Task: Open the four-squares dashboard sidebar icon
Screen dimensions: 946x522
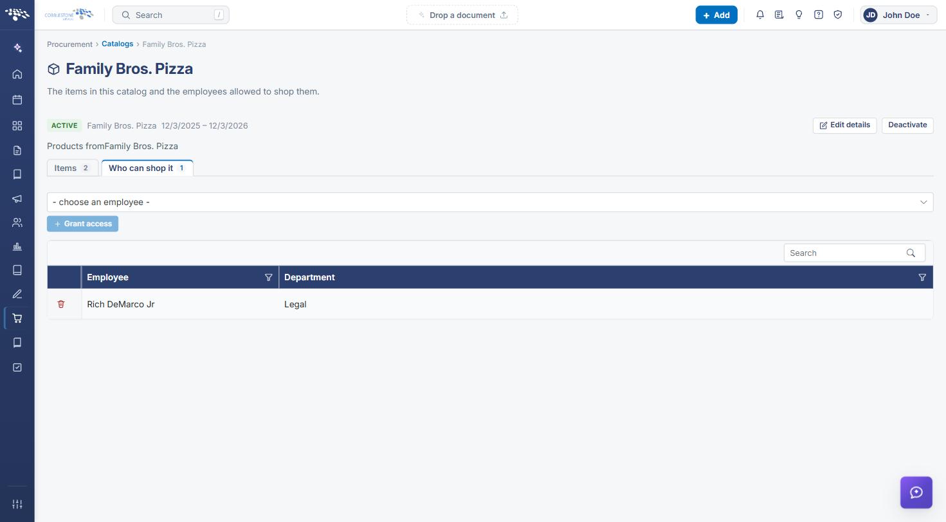Action: [x=17, y=125]
